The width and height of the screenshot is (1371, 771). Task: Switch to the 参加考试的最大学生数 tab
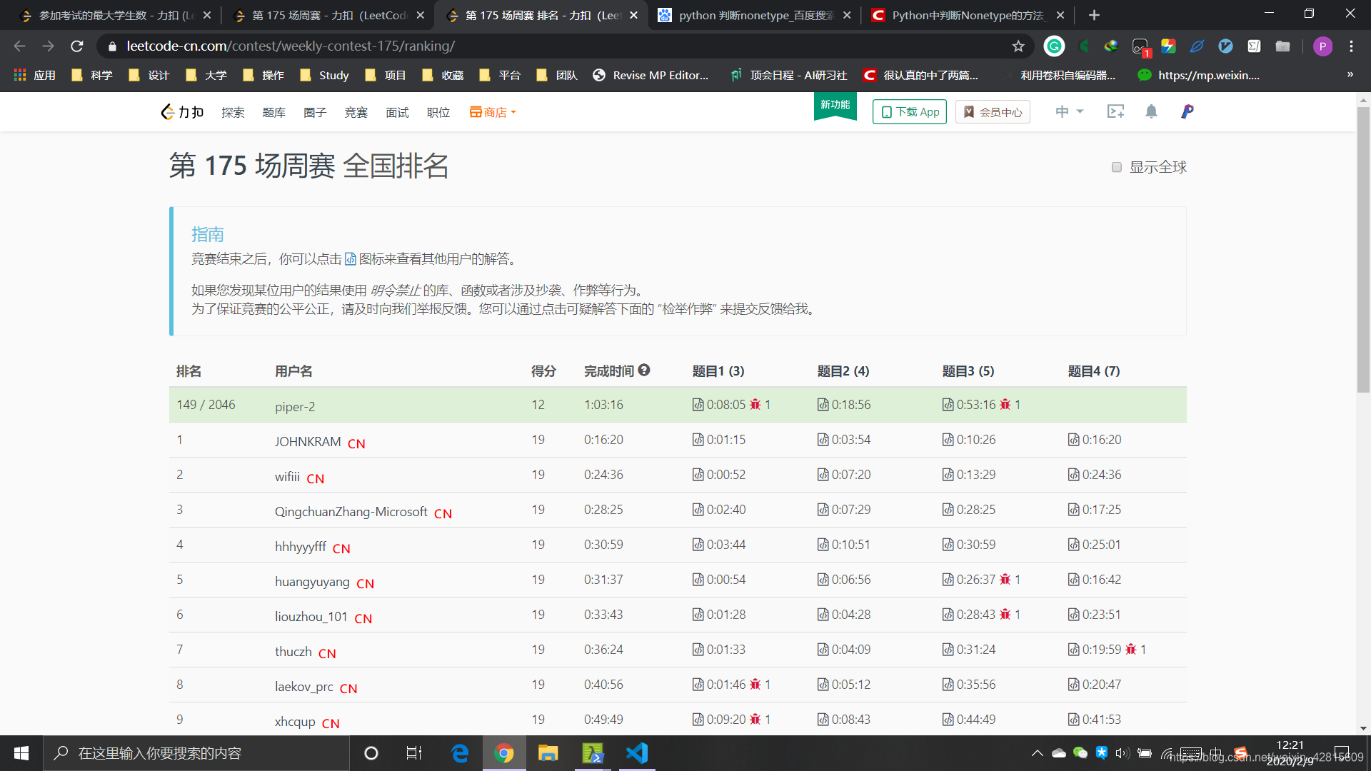(x=114, y=15)
